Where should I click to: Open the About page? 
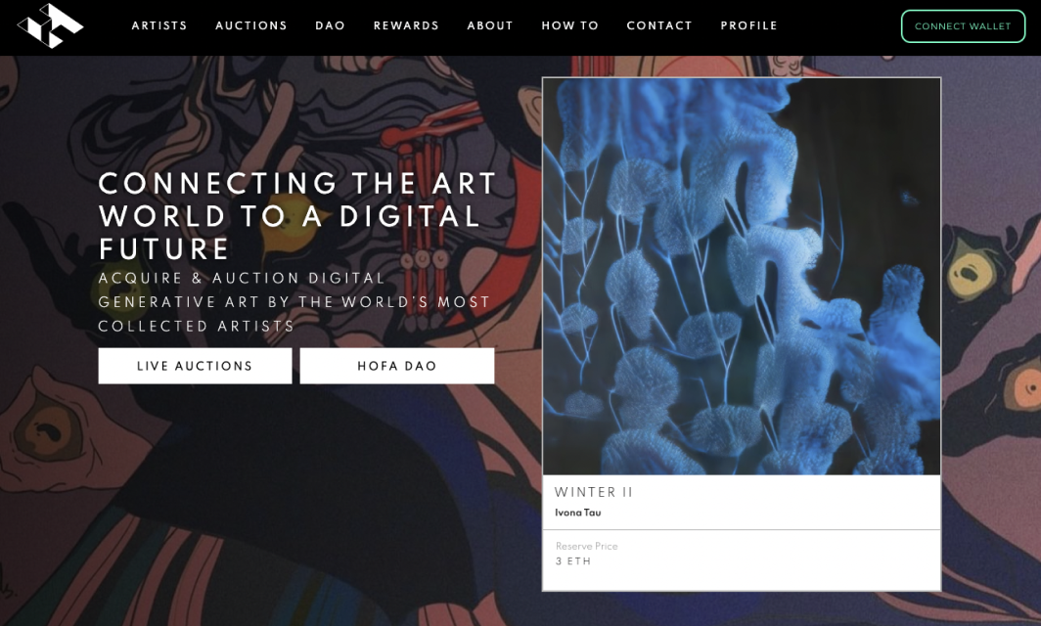[490, 25]
